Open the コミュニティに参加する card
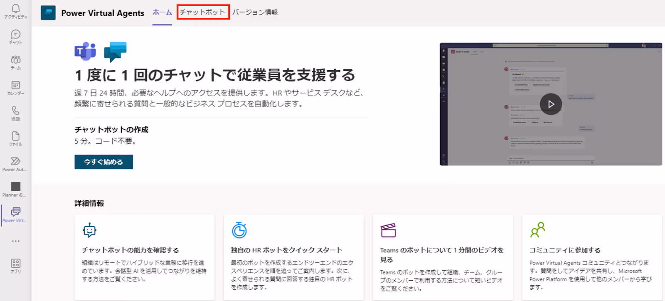665x301 pixels. 592,257
